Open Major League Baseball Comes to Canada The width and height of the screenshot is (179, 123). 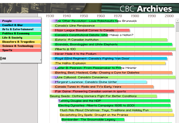point(90,30)
